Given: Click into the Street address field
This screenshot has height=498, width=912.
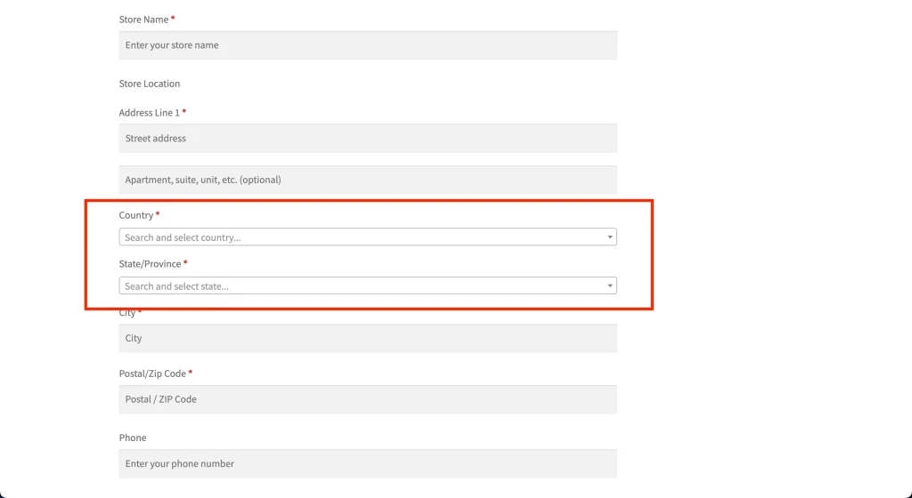Looking at the screenshot, I should [367, 139].
